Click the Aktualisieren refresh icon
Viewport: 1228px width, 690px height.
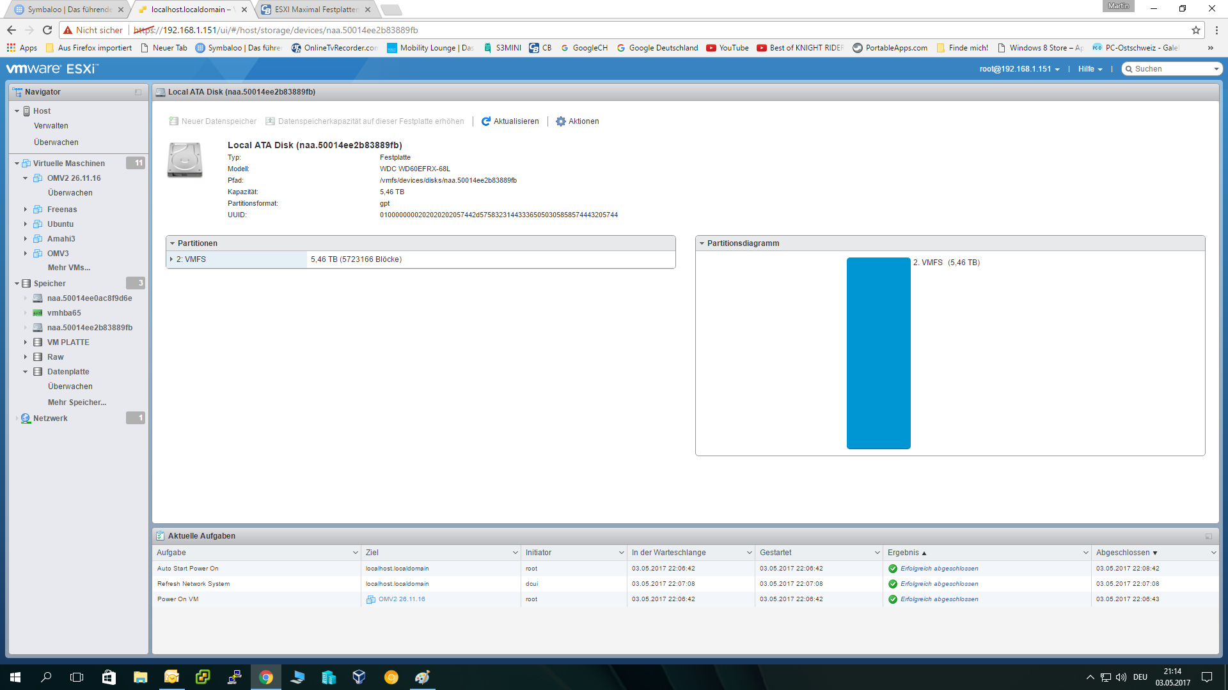pos(486,121)
